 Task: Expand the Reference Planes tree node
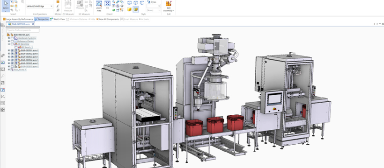click(9, 41)
